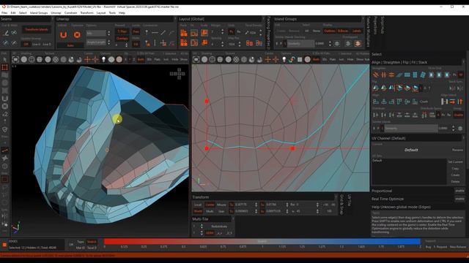Open the Help menu

[x=122, y=13]
